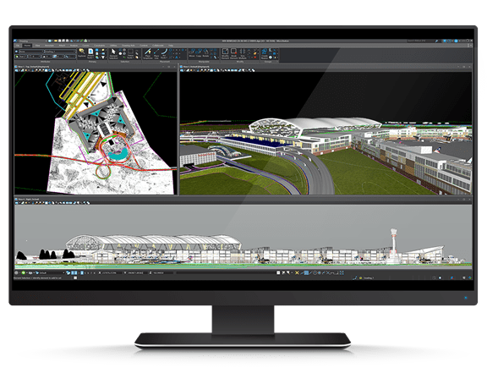The height and width of the screenshot is (384, 487).
Task: Select the Create Region tool
Action: [x=265, y=53]
